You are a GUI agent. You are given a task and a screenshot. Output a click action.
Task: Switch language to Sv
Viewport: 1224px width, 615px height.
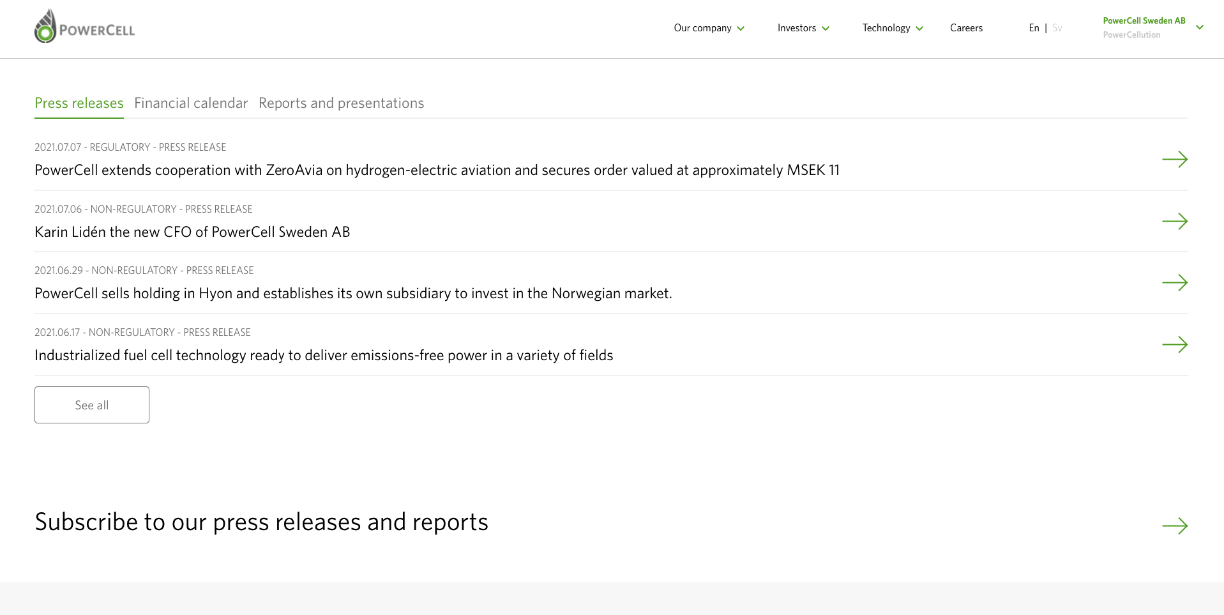(1057, 28)
